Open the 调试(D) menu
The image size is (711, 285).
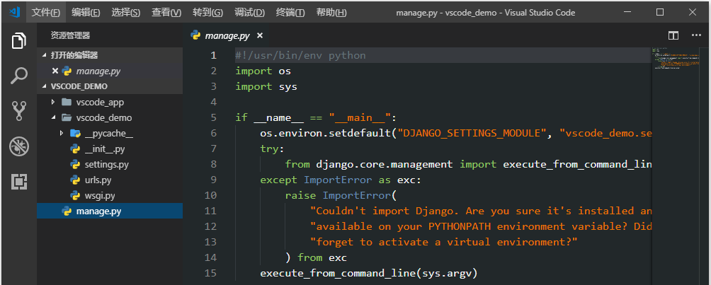click(x=249, y=13)
